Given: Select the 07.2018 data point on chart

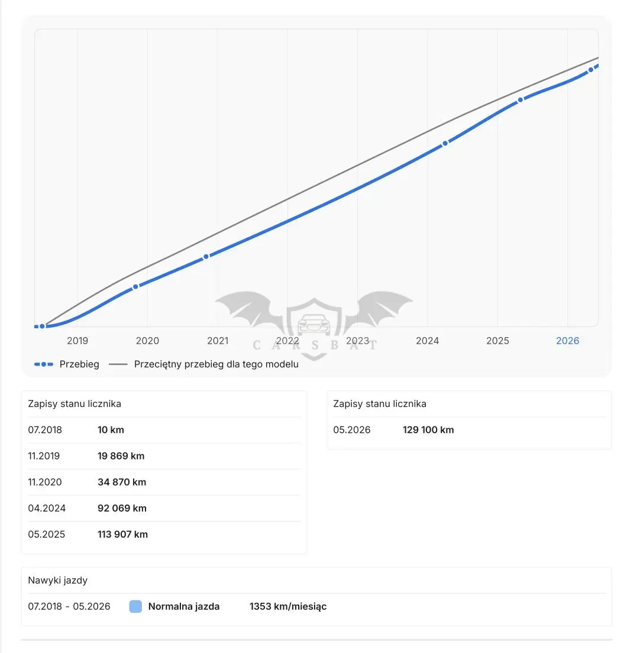Looking at the screenshot, I should [x=42, y=326].
